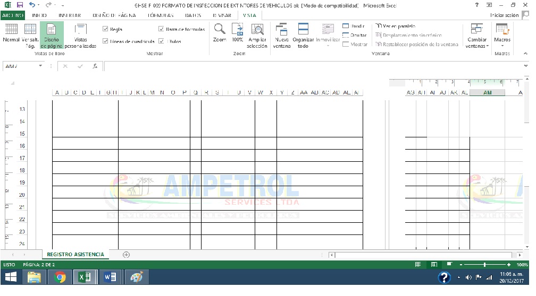Viewport: 536px width, 296px height.
Task: Open Paint from taskbar
Action: (136, 277)
